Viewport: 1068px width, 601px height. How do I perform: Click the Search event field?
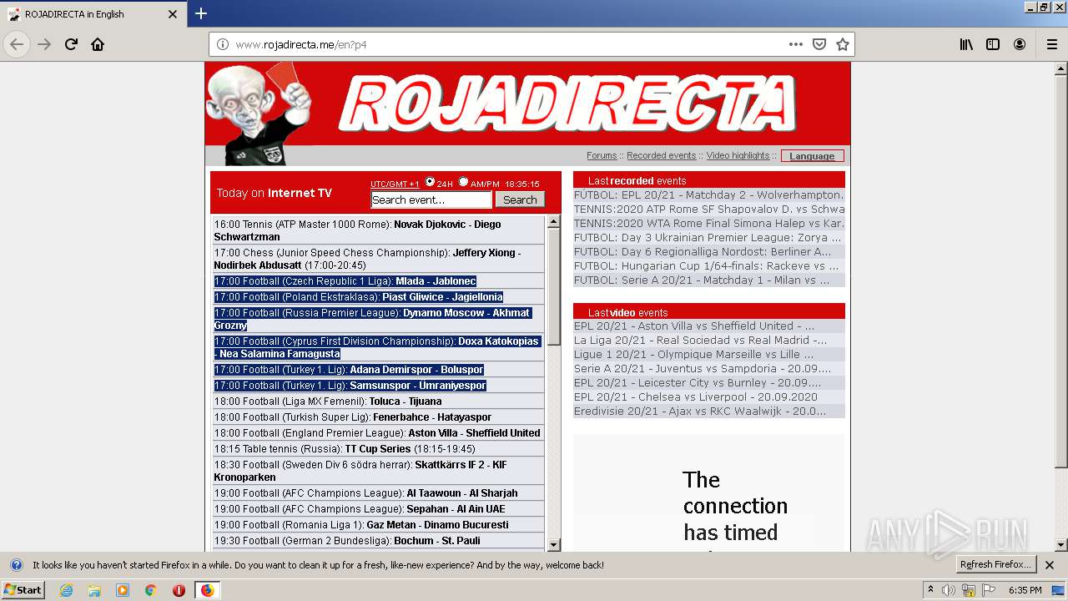click(x=431, y=199)
